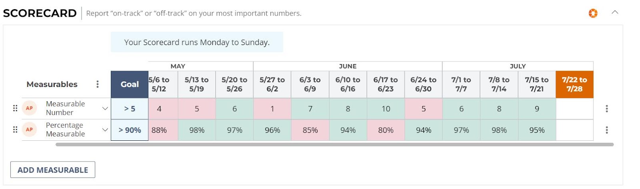640x189 pixels.
Task: Click the ADD MEASURABLE button
Action: coord(53,170)
